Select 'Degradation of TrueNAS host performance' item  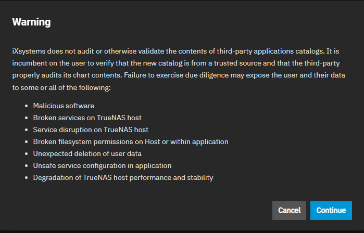[123, 177]
